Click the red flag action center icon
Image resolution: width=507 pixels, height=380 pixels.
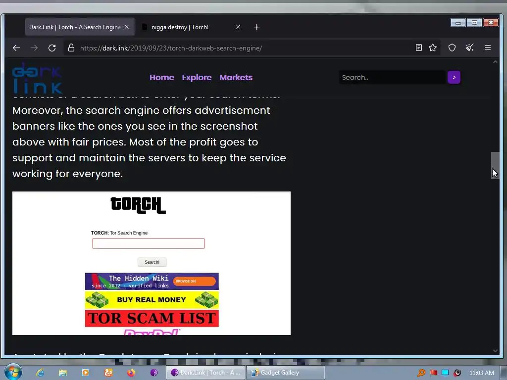[x=434, y=373]
